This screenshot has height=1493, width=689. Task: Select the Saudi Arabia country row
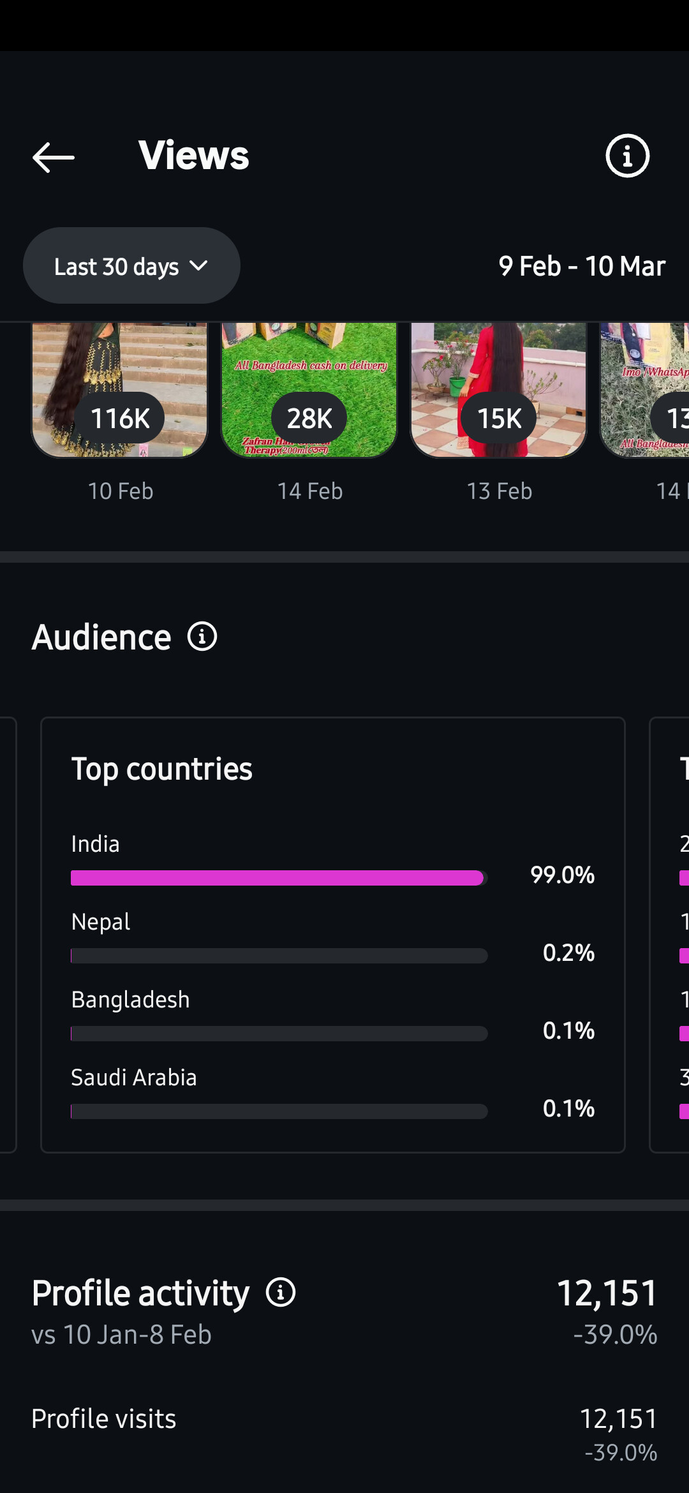point(332,1094)
